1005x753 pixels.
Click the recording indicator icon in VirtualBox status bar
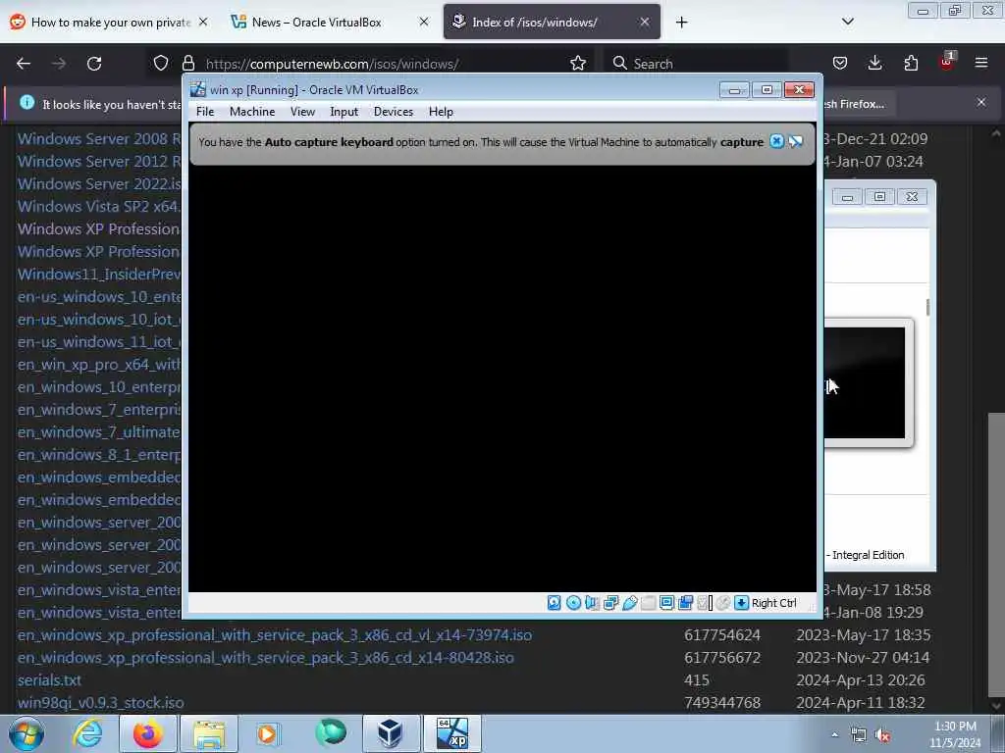[685, 603]
